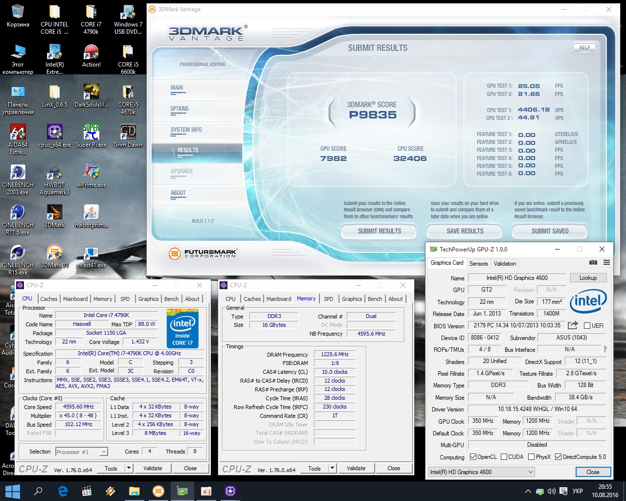Click SUBMIT RESULTS button in 3DMark
Image resolution: width=626 pixels, height=501 pixels.
coord(380,231)
